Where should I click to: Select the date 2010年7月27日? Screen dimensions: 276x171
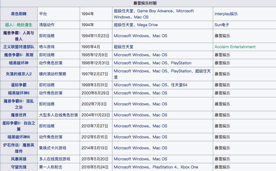point(95,126)
